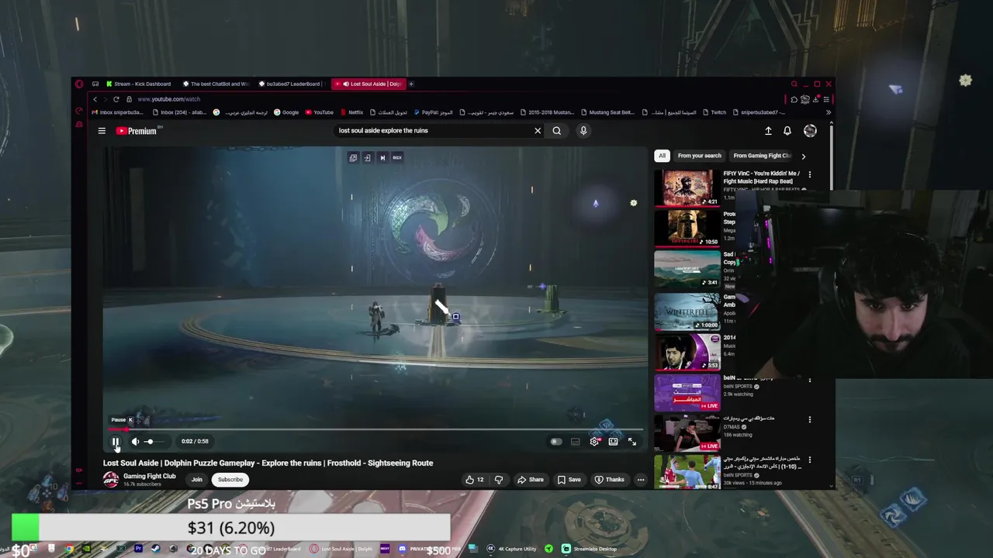The height and width of the screenshot is (558, 993).
Task: Open Gaming Fight Club channel avatar
Action: [x=111, y=480]
